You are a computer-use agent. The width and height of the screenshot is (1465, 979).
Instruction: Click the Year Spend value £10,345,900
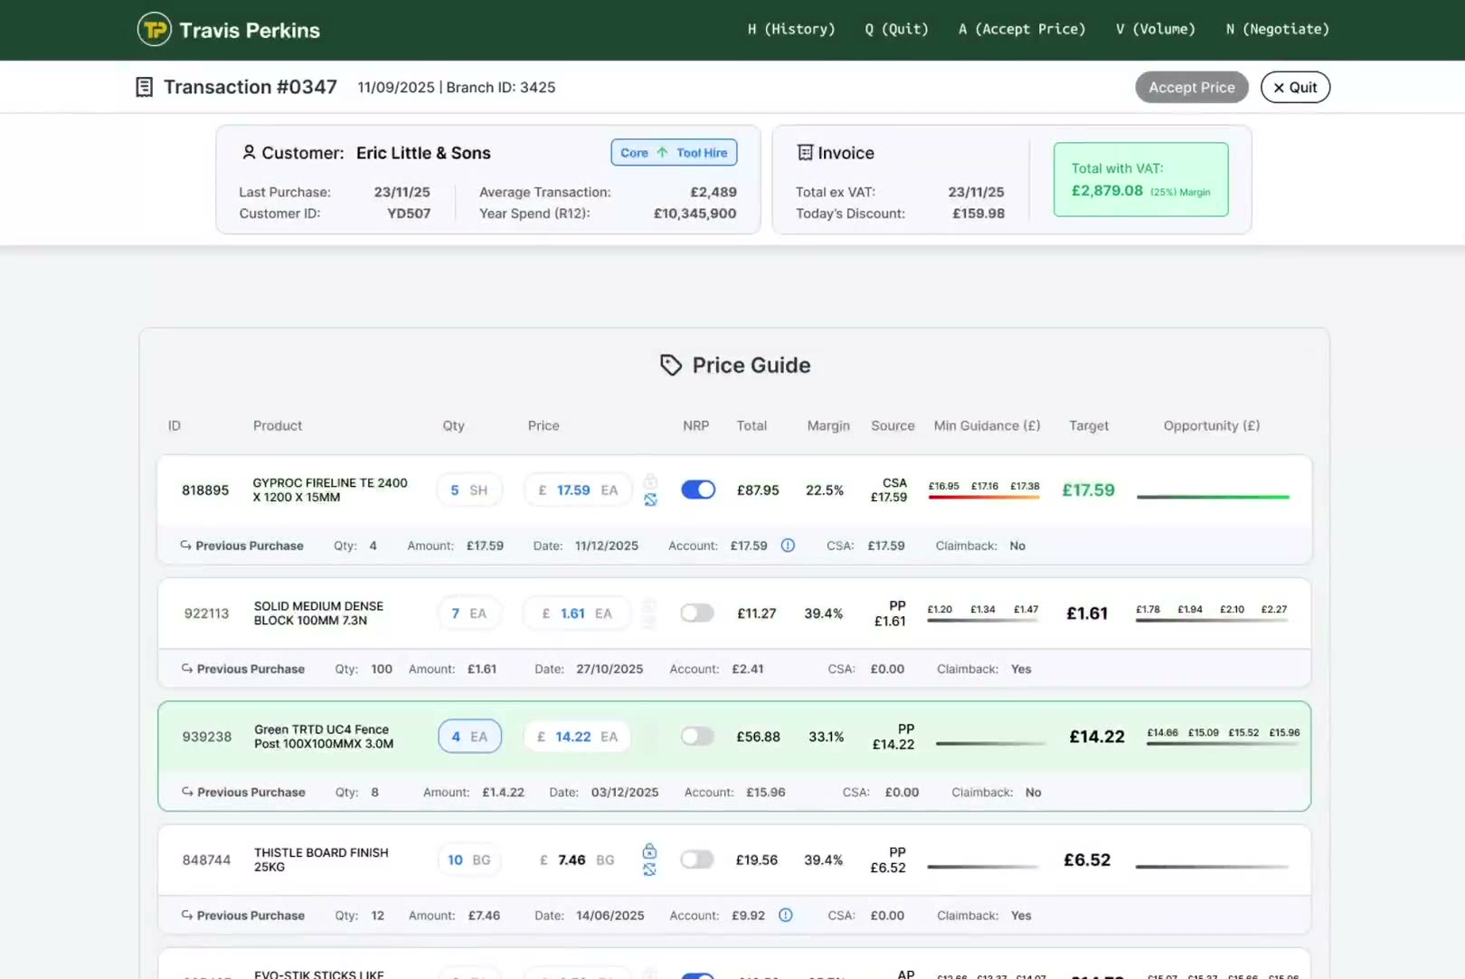click(695, 214)
